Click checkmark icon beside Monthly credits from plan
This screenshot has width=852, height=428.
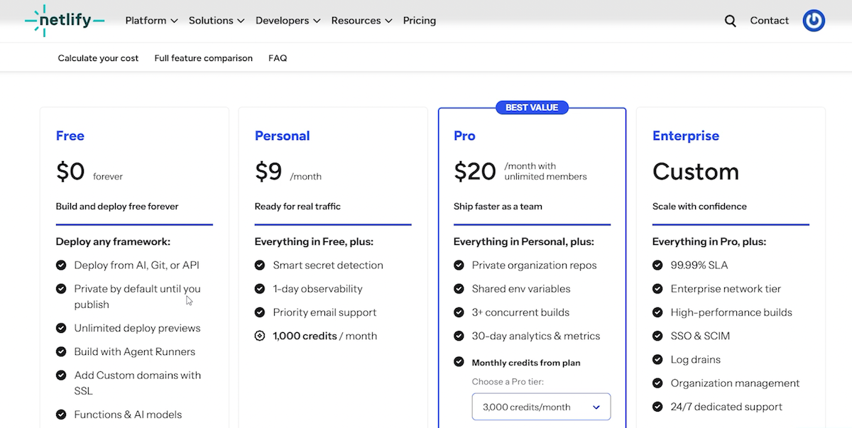coord(459,362)
